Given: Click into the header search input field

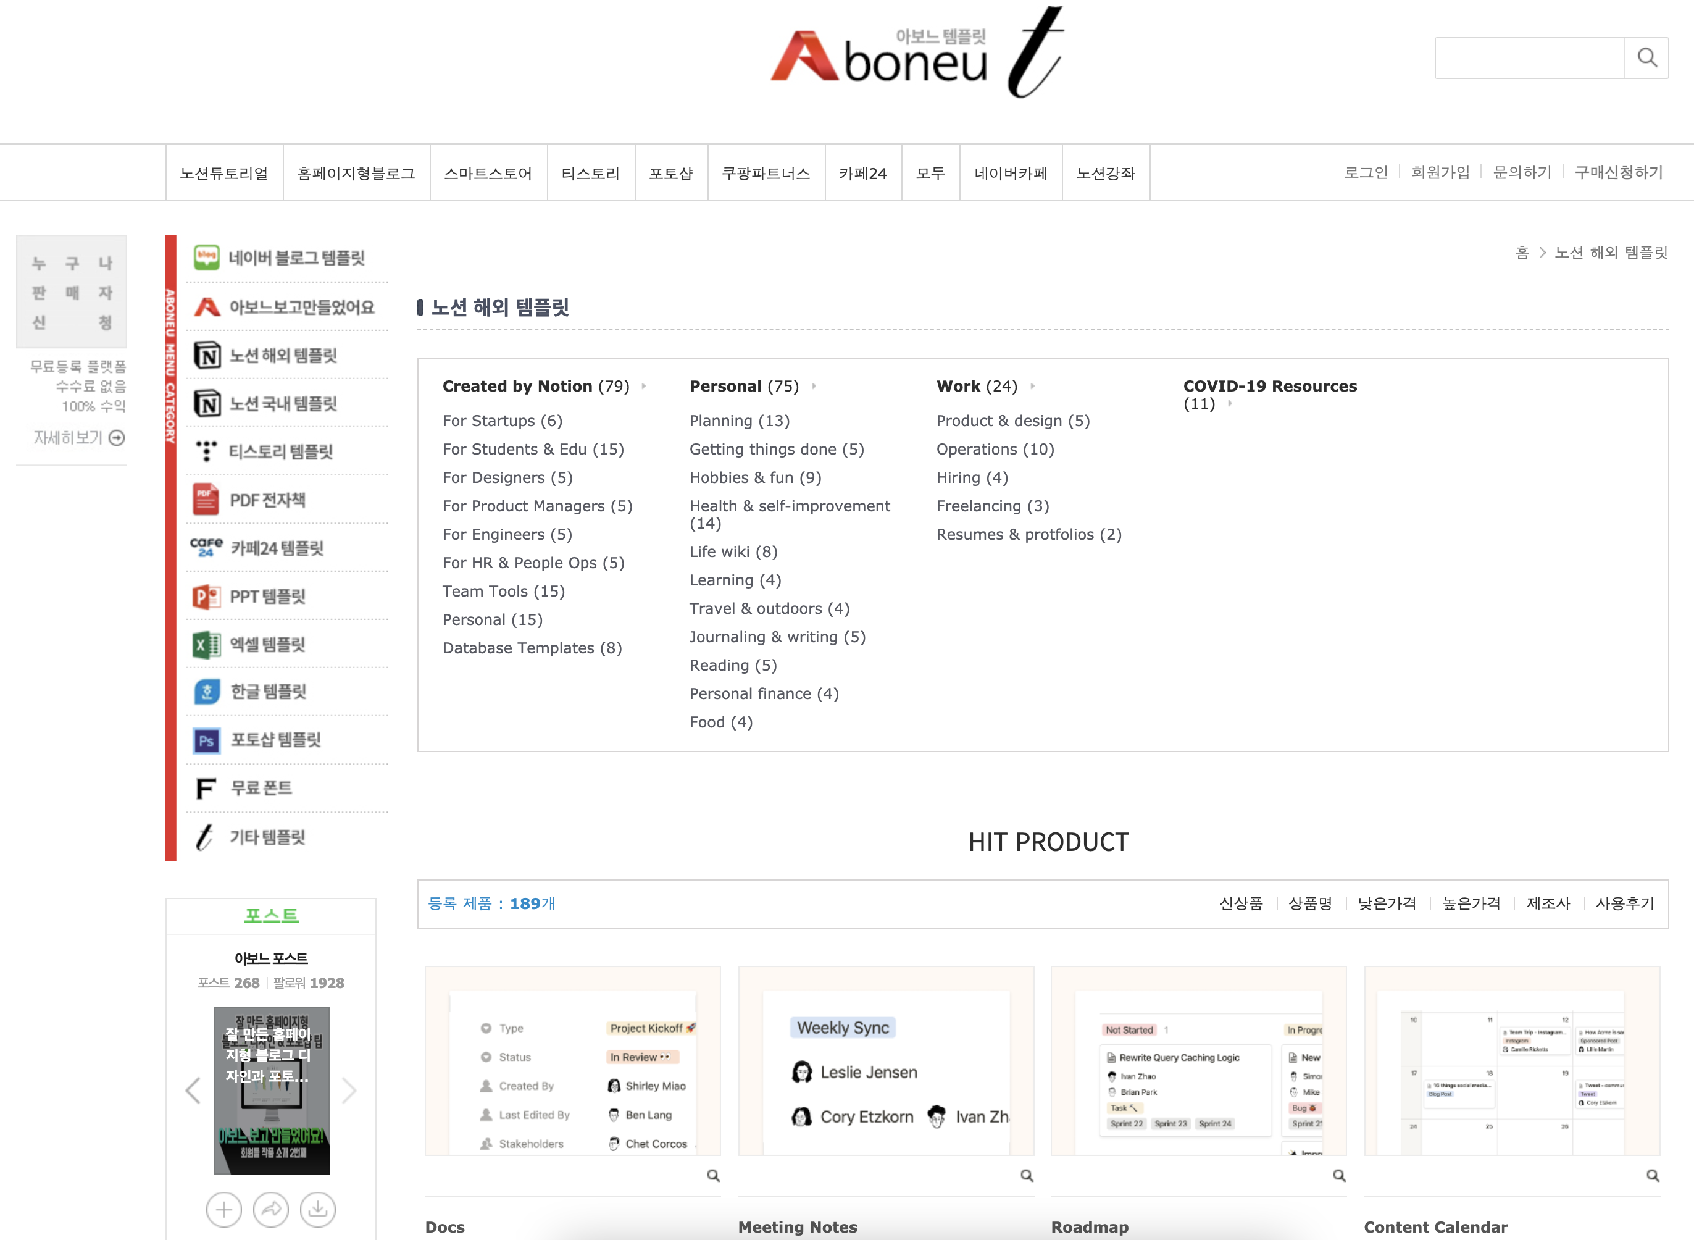Looking at the screenshot, I should (x=1530, y=58).
